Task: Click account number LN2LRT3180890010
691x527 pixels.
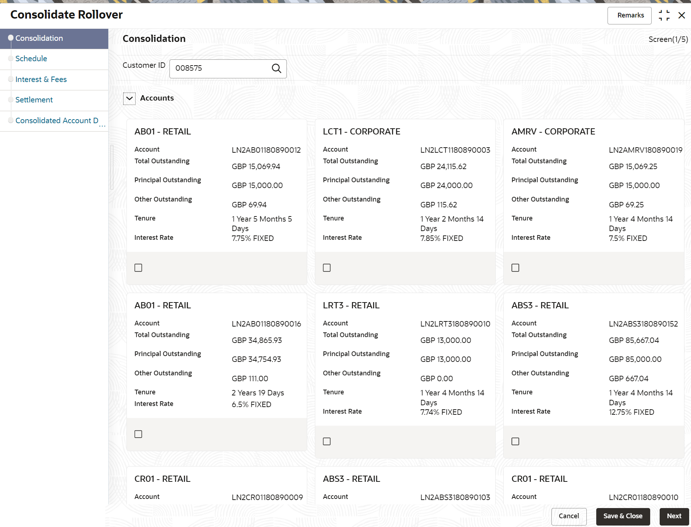Action: tap(455, 324)
